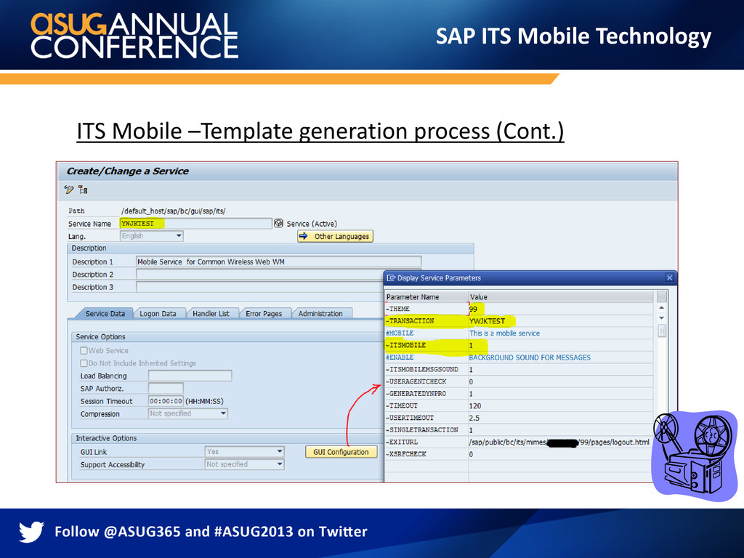The height and width of the screenshot is (558, 744).
Task: Select 'This is a mobile service' value
Action: click(561, 333)
